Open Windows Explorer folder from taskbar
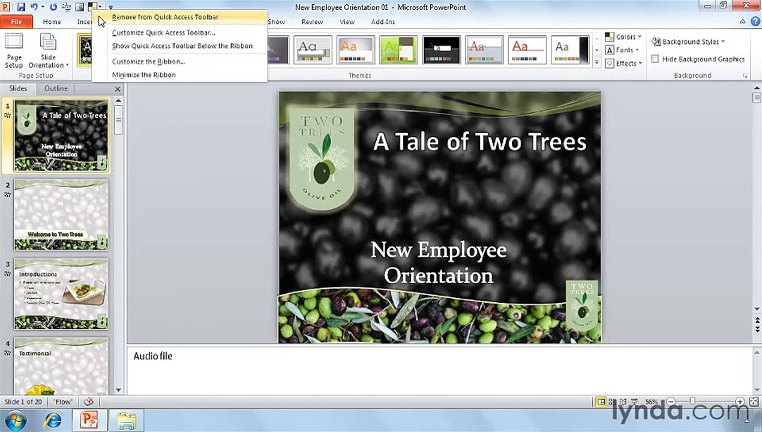This screenshot has width=762, height=432. pyautogui.click(x=126, y=421)
